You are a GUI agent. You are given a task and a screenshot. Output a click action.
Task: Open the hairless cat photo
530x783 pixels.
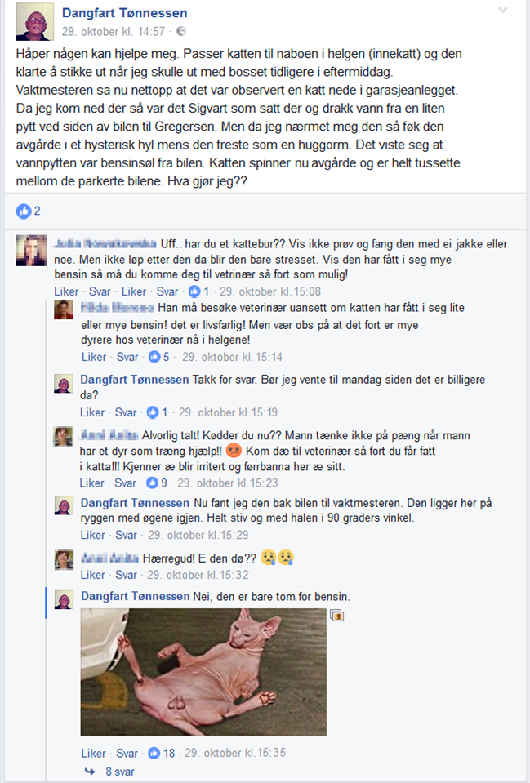coord(203,672)
